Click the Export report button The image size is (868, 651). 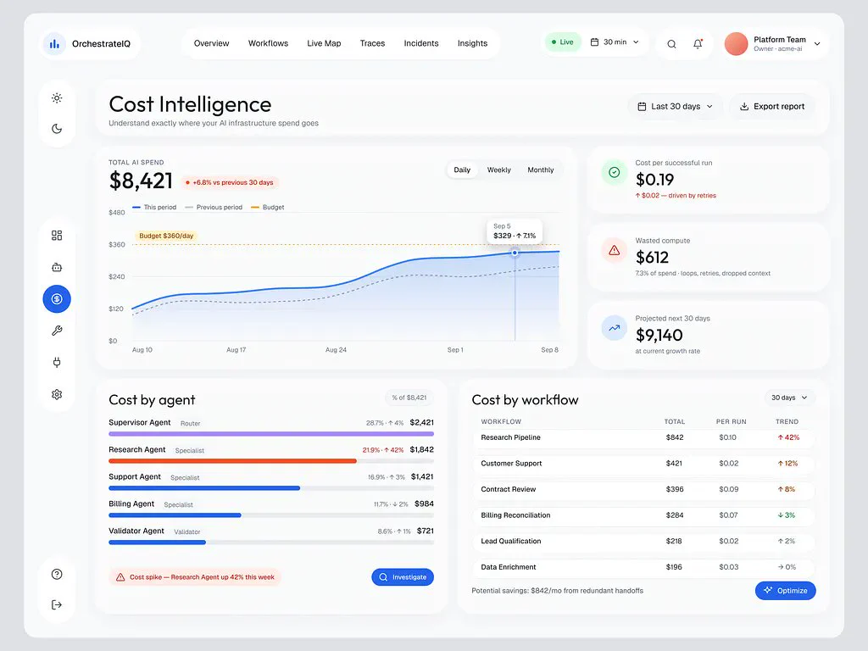[771, 106]
